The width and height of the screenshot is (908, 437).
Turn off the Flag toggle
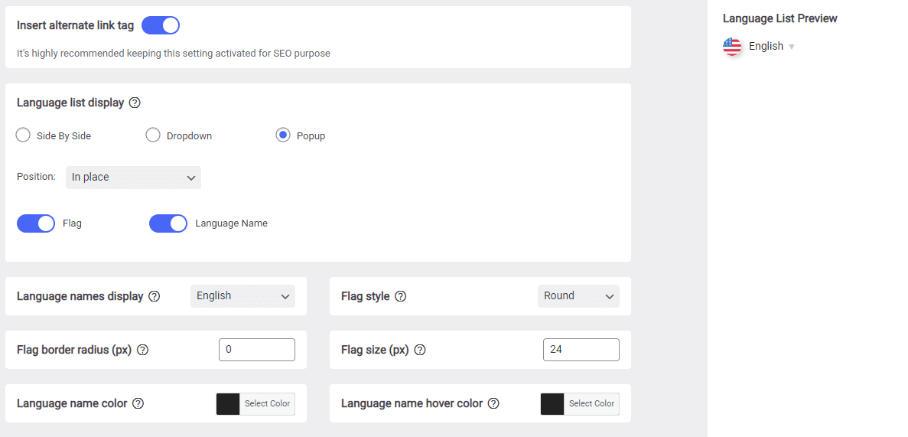tap(36, 223)
